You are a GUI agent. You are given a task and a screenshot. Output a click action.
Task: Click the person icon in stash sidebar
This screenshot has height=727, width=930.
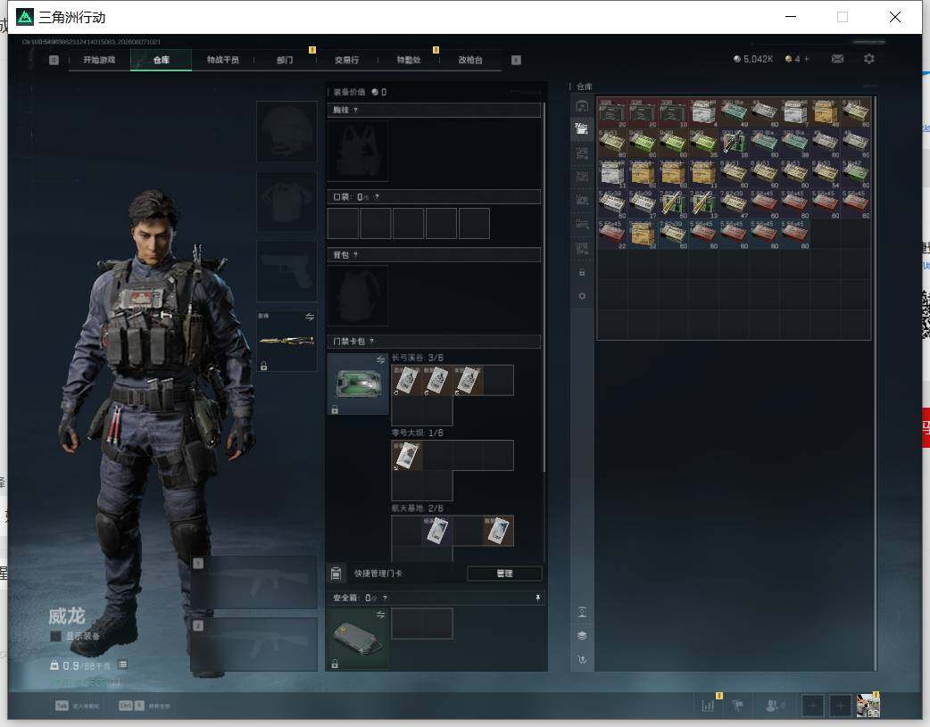582,612
